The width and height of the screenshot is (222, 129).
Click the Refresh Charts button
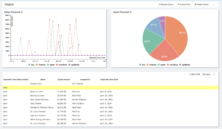(166, 4)
